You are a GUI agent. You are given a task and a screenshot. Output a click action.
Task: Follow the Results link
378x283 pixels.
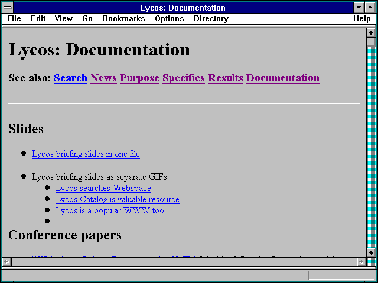coord(226,78)
